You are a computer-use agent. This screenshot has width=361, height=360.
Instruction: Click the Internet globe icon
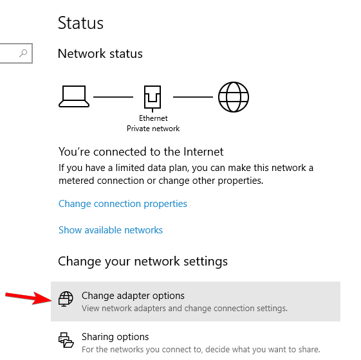pos(234,97)
